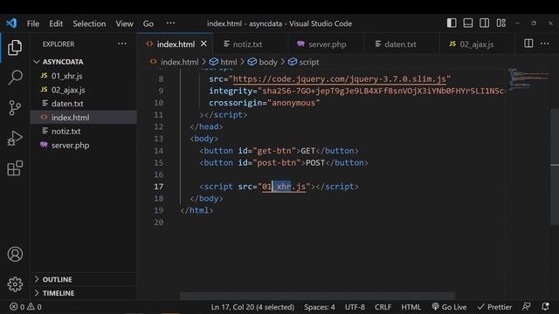Click line number 17 in gutter
559x314 pixels.
click(159, 187)
